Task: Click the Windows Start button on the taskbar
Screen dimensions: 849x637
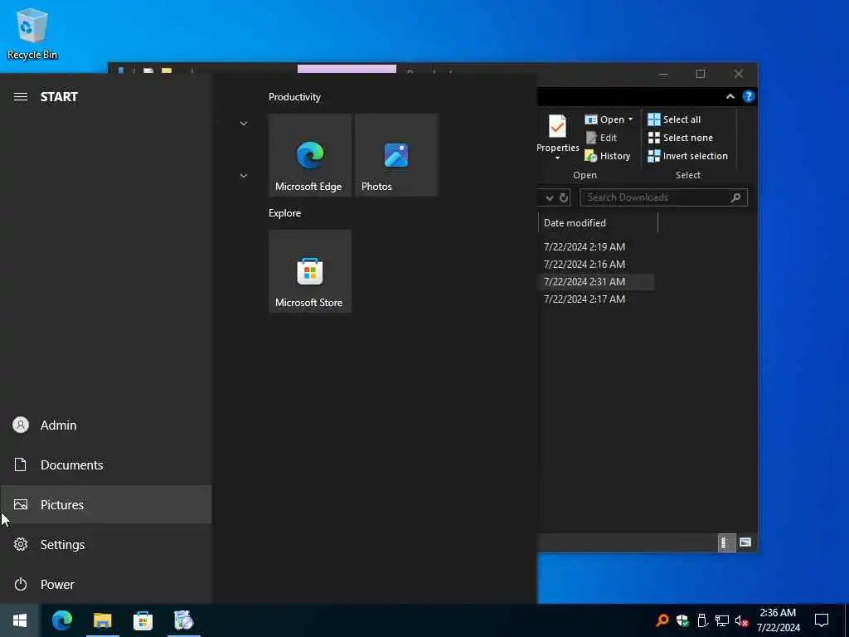Action: point(20,620)
